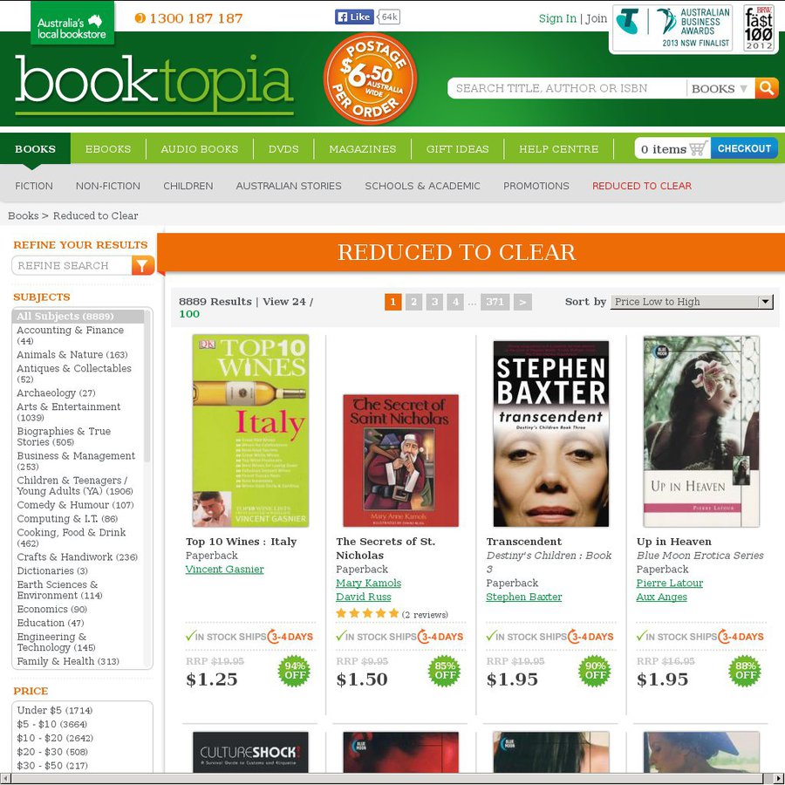Open the BOOKS search category dropdown
Viewport: 785px width, 785px height.
(720, 89)
